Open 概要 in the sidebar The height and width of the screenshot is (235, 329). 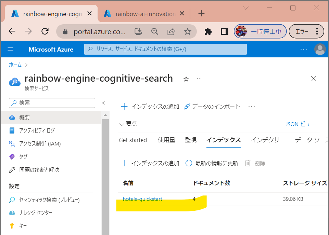(51, 117)
